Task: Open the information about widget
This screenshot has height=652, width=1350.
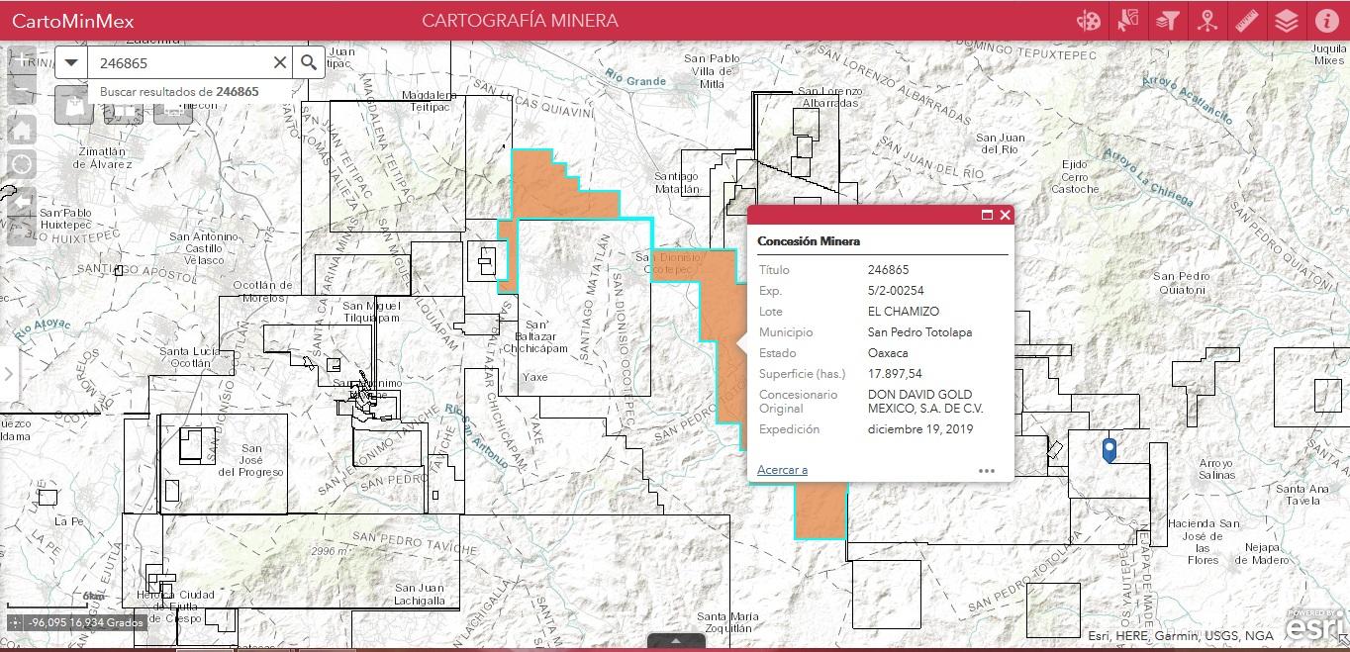Action: [x=1326, y=21]
